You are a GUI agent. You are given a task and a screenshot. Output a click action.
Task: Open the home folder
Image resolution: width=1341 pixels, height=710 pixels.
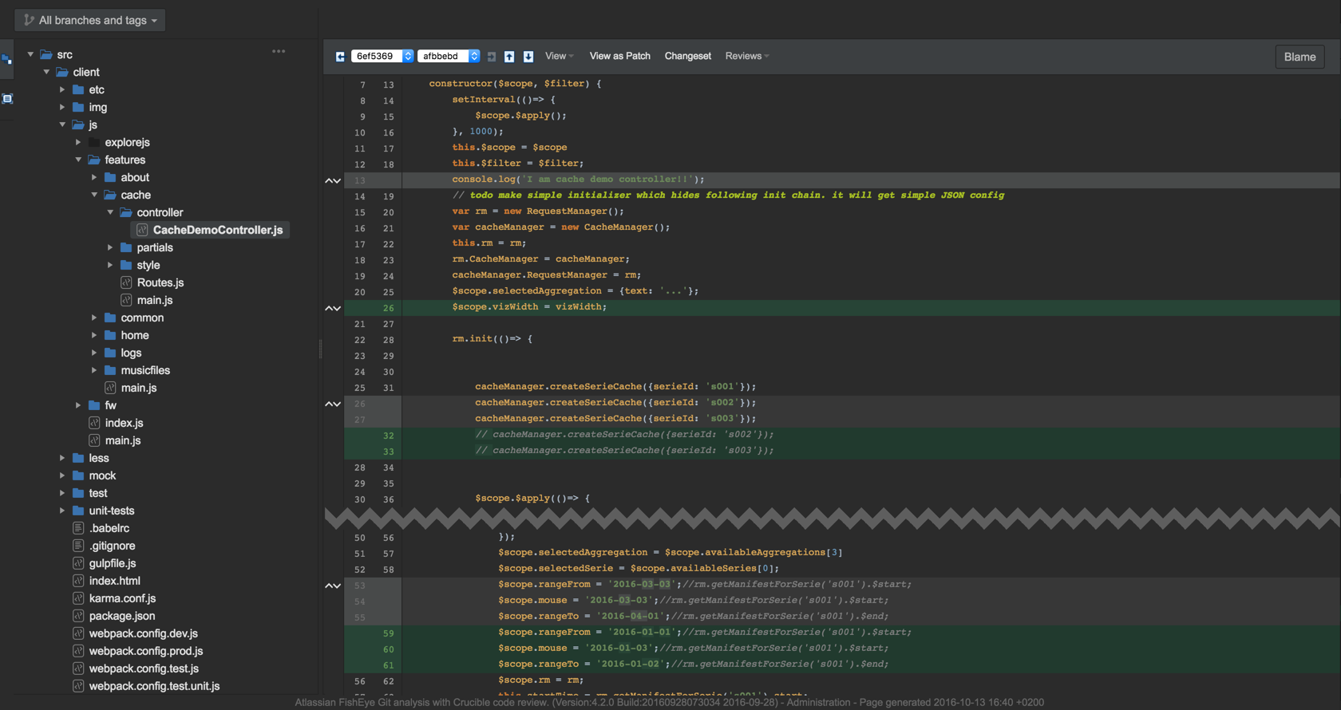[135, 335]
